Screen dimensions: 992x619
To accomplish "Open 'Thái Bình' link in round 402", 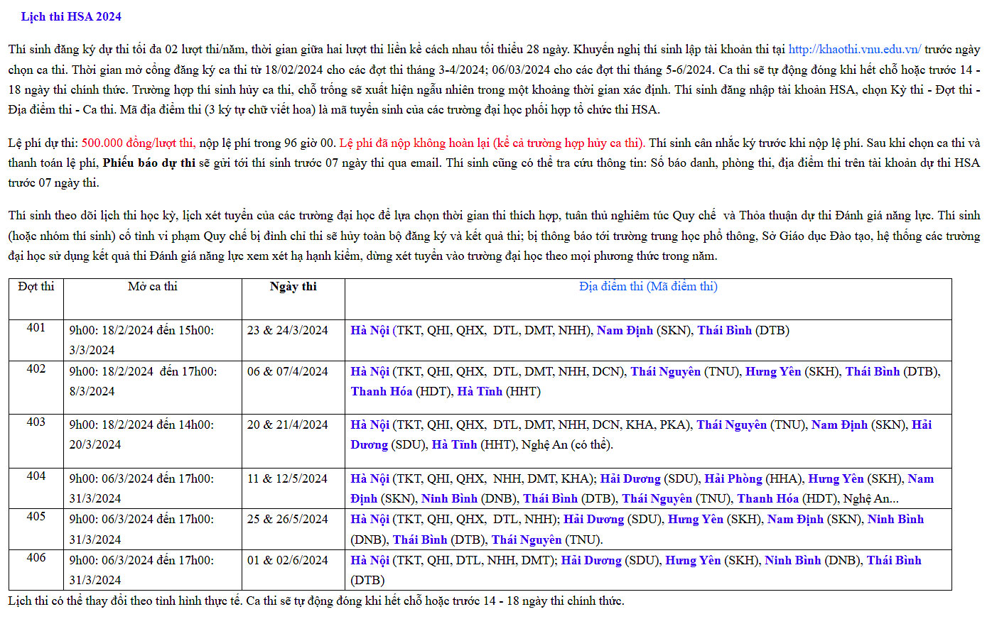I will click(x=873, y=372).
